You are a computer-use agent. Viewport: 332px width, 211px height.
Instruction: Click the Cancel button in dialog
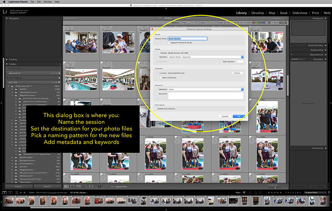pyautogui.click(x=225, y=116)
